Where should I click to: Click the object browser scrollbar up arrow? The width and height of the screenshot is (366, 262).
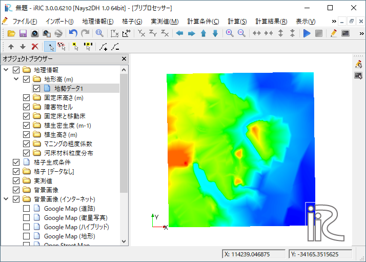124,70
